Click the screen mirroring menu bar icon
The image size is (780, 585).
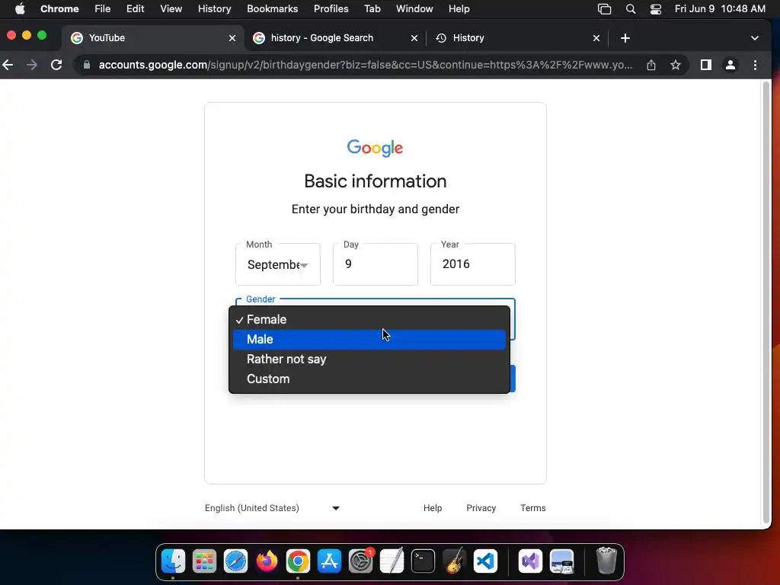604,8
